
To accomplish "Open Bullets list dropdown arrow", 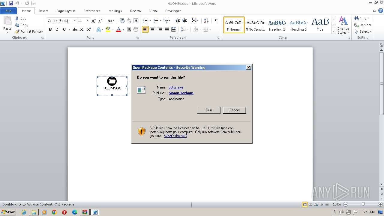I will [150, 21].
